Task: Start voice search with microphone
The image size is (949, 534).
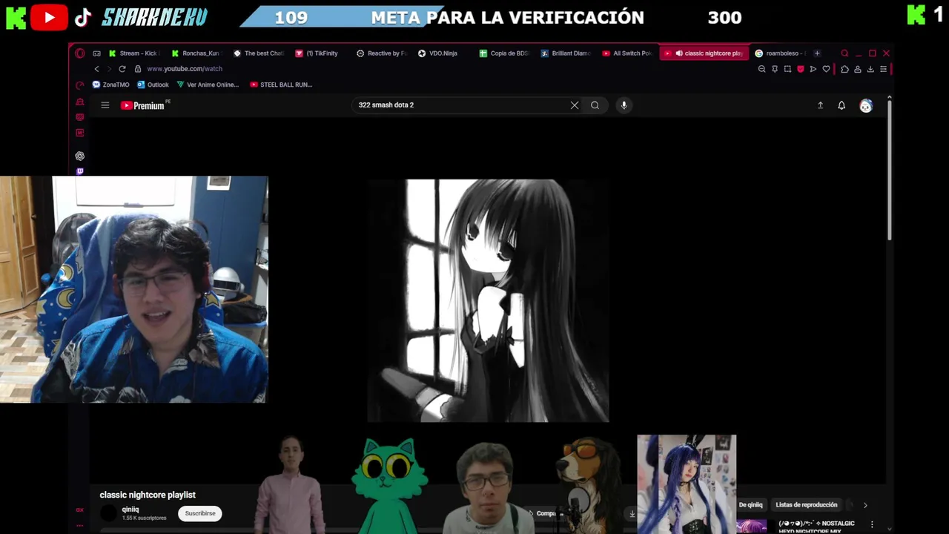Action: (x=624, y=105)
